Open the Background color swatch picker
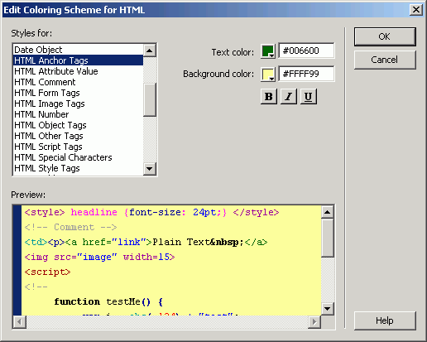Image resolution: width=427 pixels, height=342 pixels. click(x=268, y=75)
